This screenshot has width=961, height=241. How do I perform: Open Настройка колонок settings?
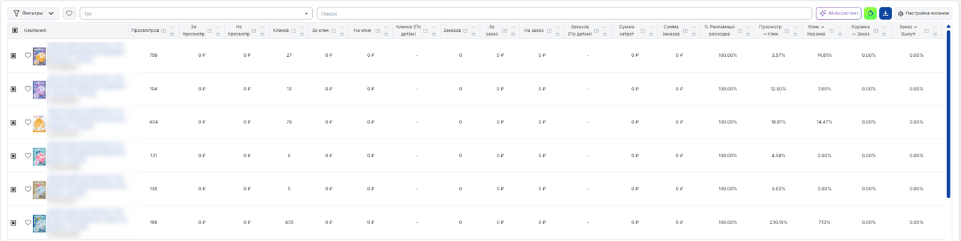click(x=923, y=13)
